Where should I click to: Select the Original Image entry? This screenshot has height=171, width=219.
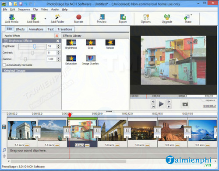point(32,71)
